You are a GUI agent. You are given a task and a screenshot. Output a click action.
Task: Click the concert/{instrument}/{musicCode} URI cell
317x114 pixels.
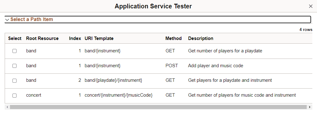click(x=118, y=95)
